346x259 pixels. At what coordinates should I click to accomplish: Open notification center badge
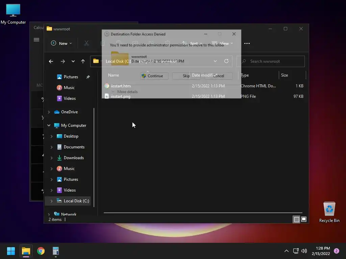point(337,251)
